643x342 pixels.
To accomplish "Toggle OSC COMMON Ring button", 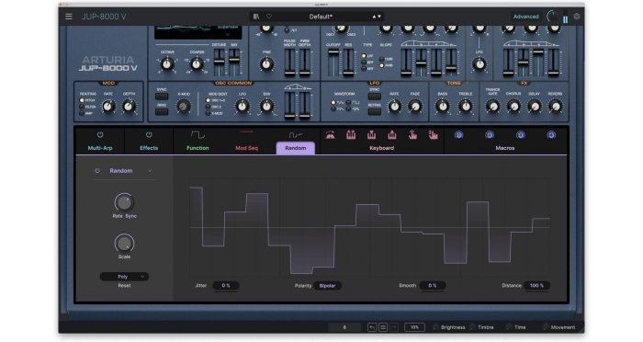I will pos(162,111).
